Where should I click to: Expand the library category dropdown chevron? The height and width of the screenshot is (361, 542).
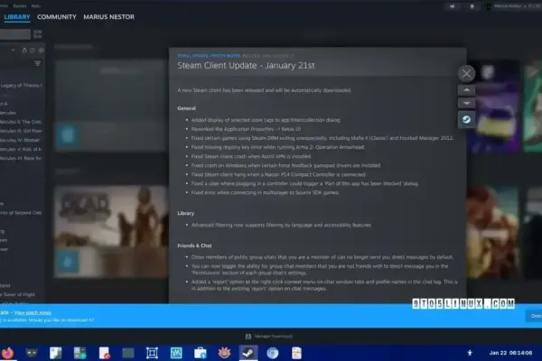point(13,51)
